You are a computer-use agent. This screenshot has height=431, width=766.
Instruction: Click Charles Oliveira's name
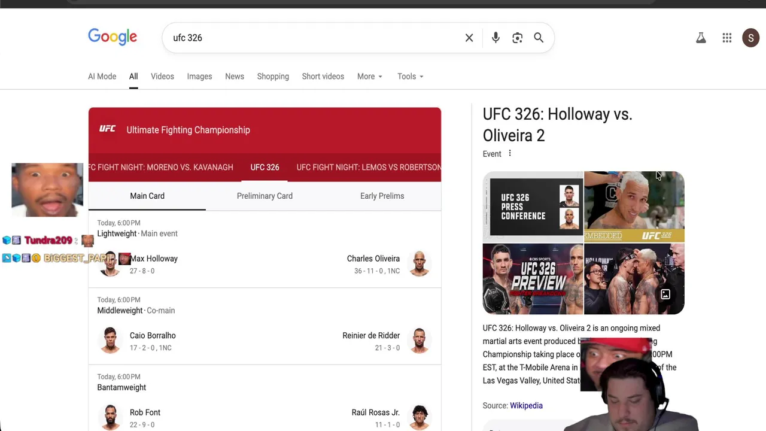coord(373,259)
